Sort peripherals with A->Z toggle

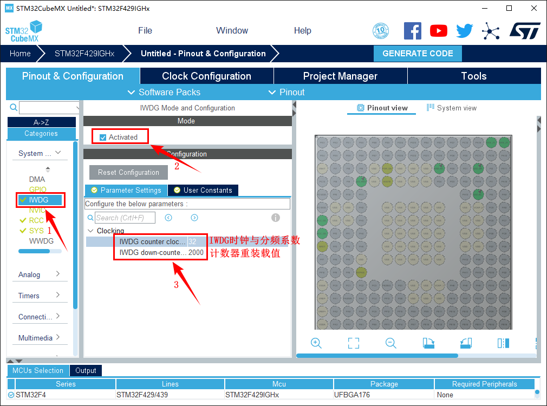tap(41, 122)
